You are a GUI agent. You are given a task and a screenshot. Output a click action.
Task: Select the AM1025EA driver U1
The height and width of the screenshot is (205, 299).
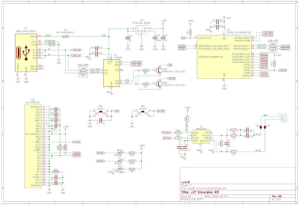[x=201, y=137]
